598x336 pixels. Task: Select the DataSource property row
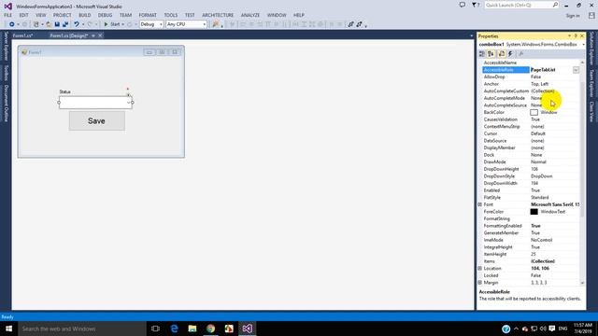coord(531,141)
